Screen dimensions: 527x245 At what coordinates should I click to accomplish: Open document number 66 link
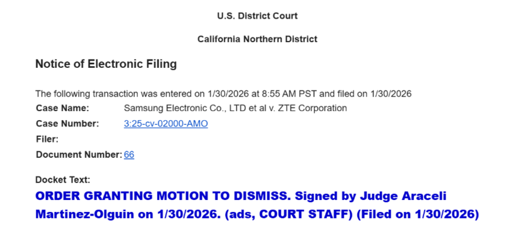129,155
